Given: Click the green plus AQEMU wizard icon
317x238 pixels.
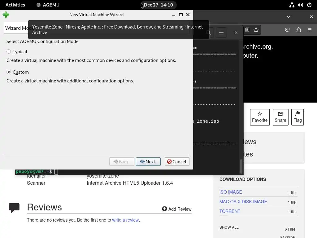Looking at the screenshot, I should [x=6, y=15].
